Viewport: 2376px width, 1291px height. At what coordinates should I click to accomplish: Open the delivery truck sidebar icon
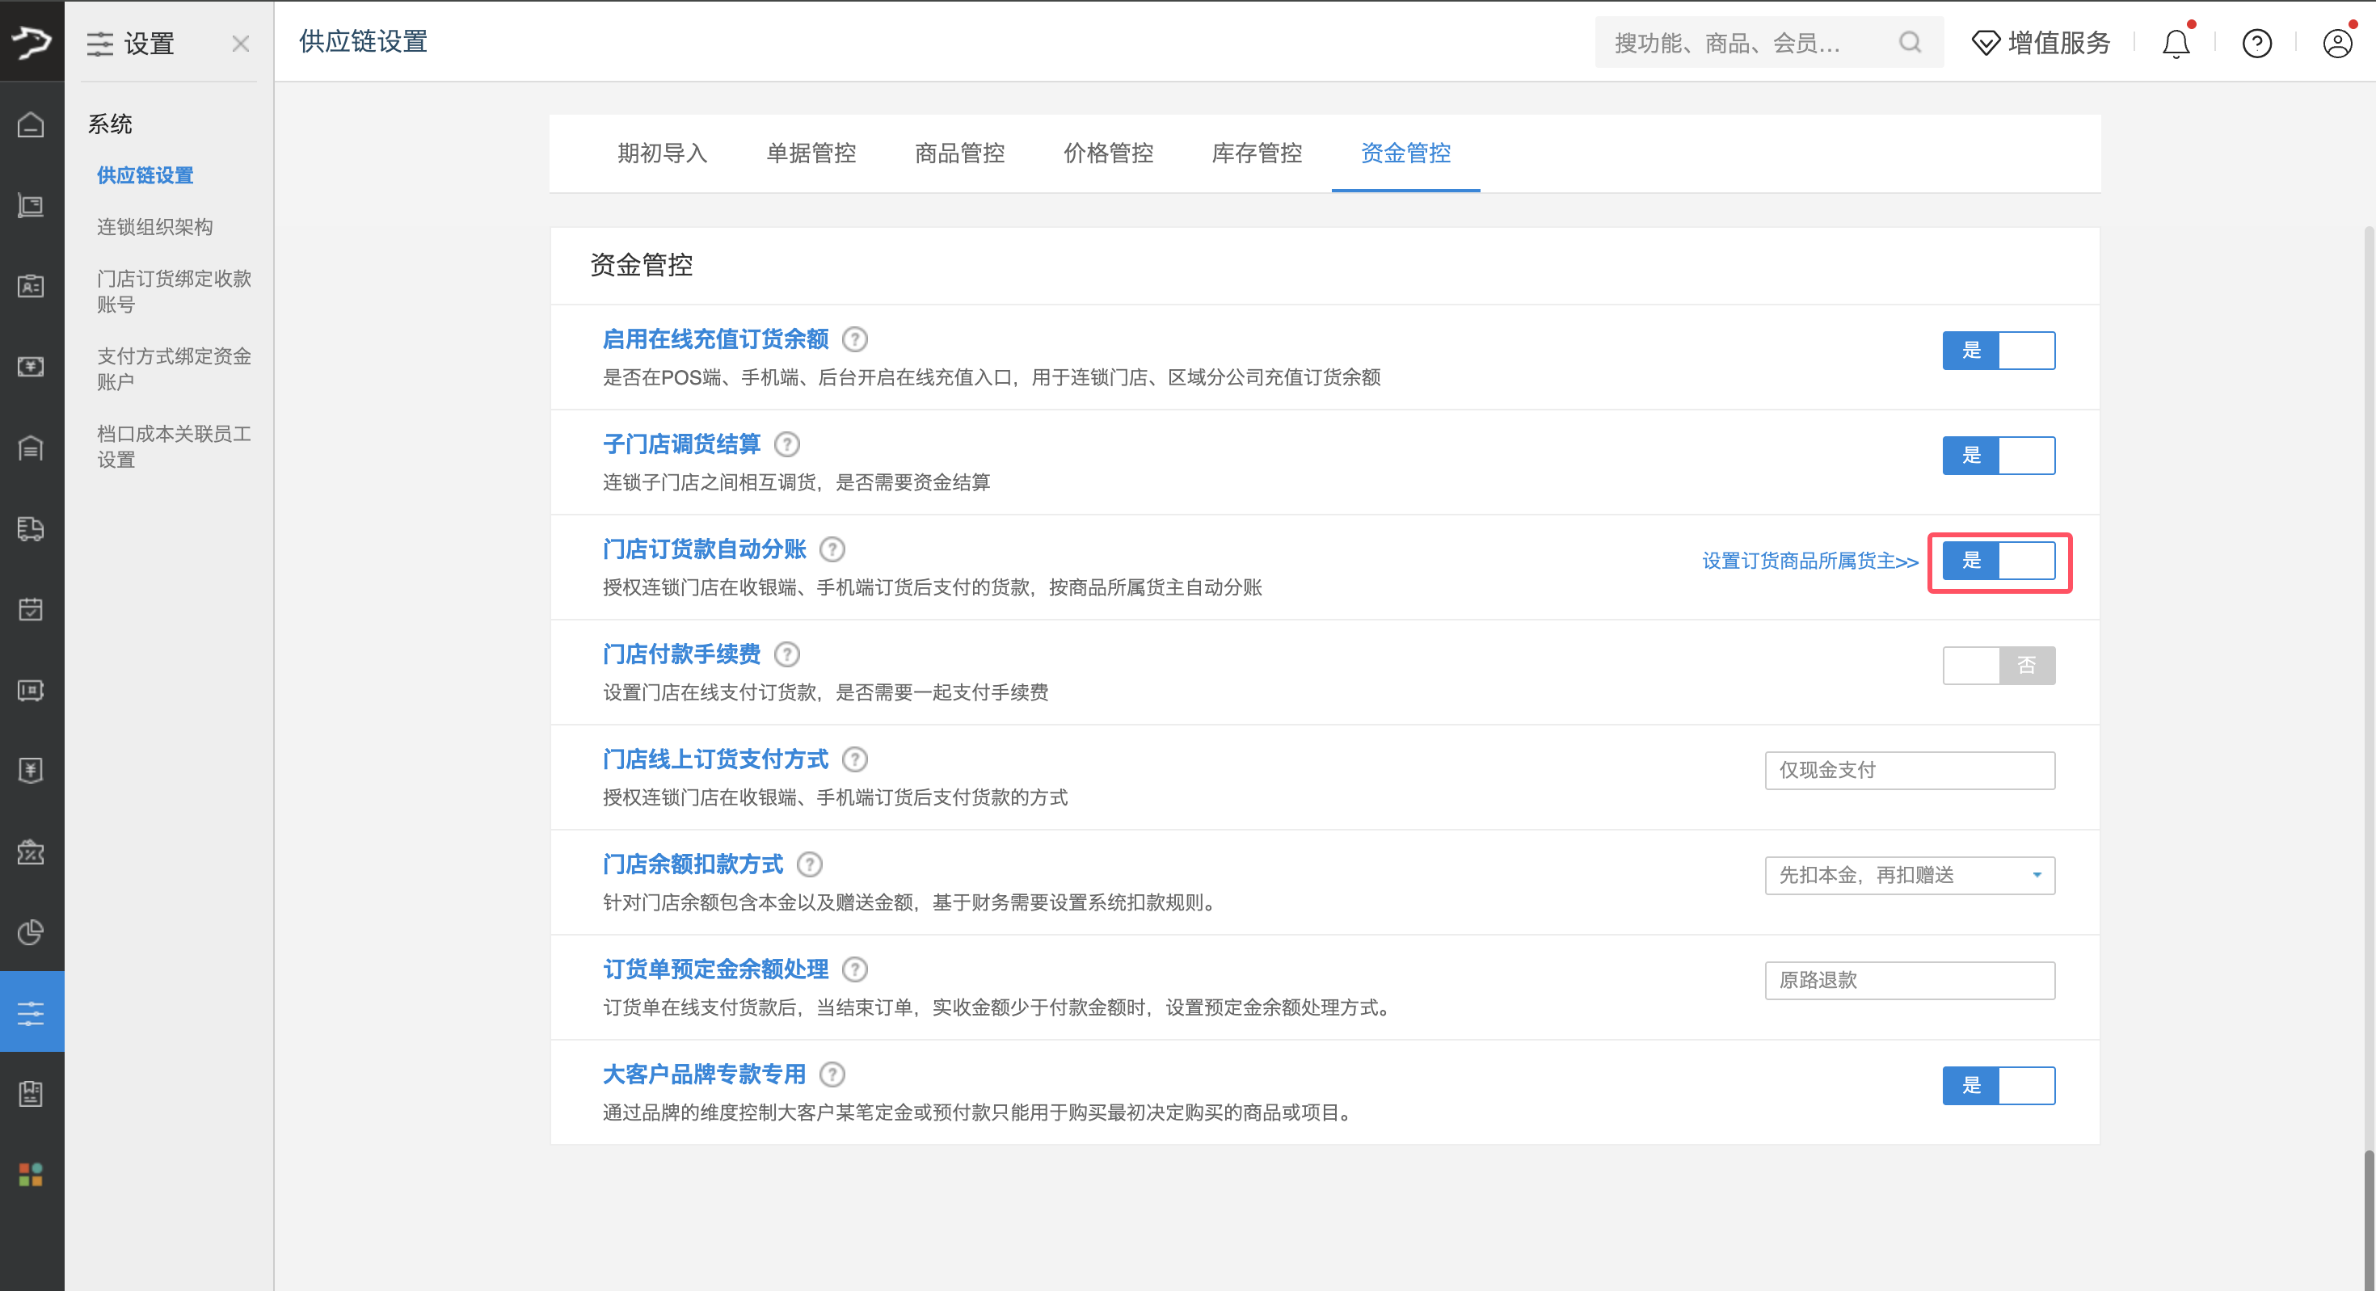coord(32,528)
